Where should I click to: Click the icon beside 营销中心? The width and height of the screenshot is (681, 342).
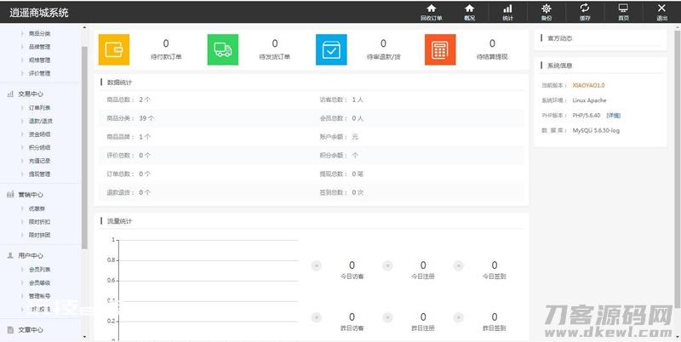coord(10,195)
